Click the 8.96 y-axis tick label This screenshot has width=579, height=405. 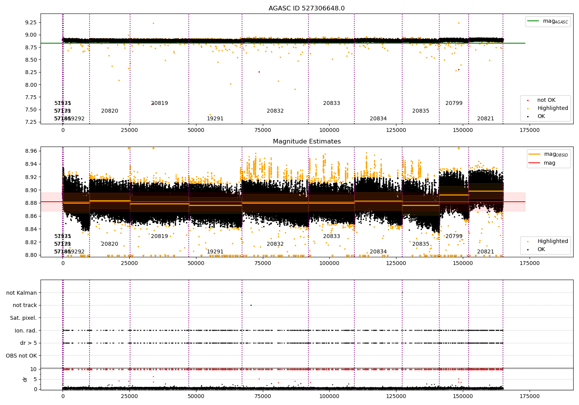point(30,151)
